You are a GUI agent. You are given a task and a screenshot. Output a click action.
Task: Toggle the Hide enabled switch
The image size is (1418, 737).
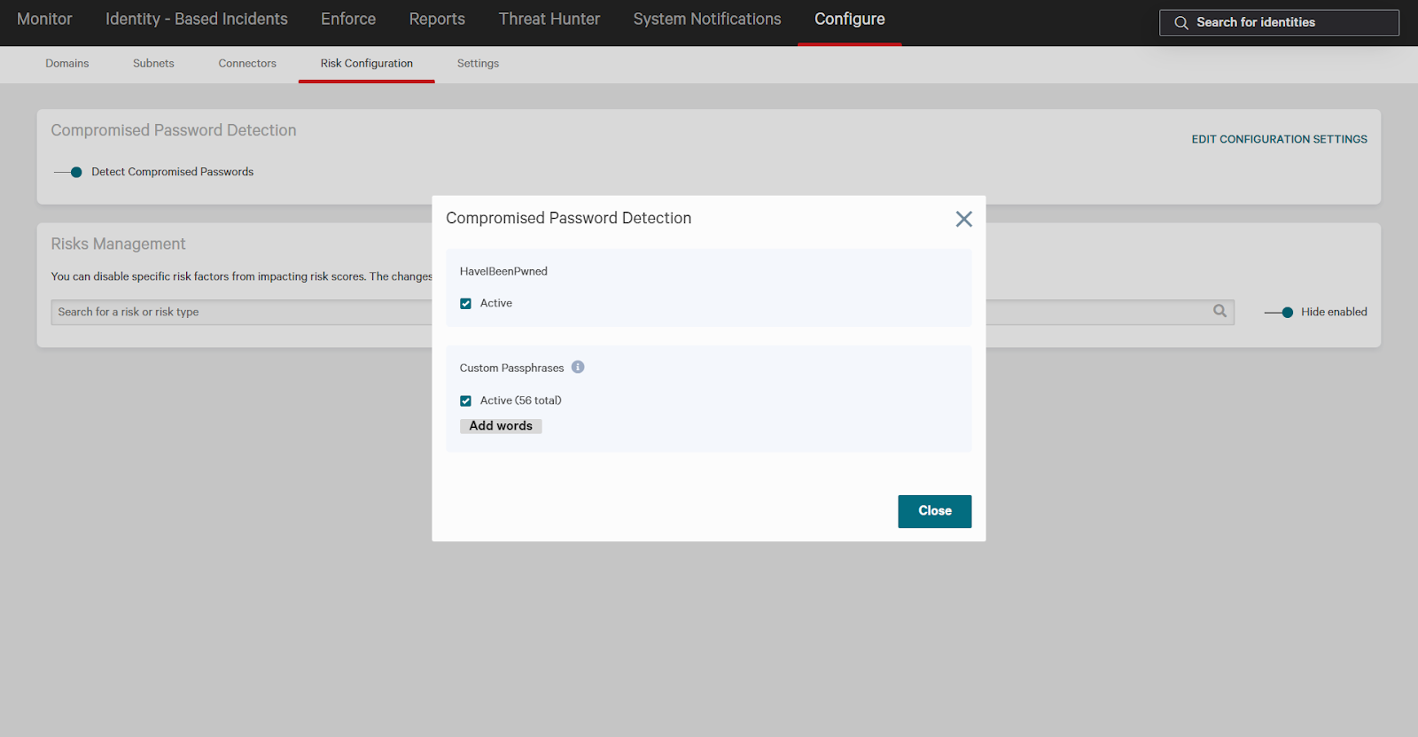point(1279,312)
